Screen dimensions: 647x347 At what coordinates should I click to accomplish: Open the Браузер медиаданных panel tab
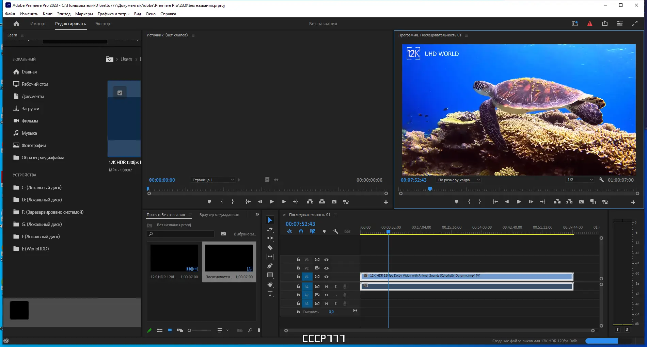point(219,215)
